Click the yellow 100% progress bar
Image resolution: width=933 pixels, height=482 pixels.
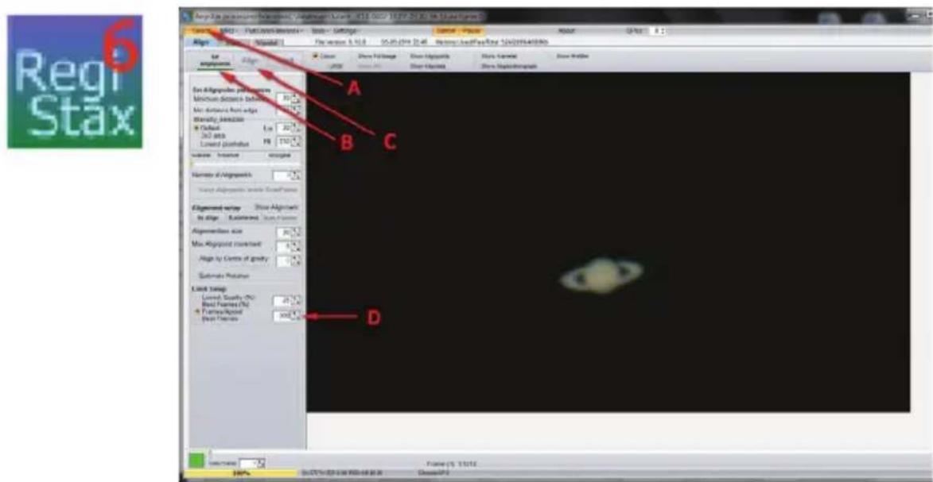coord(241,474)
